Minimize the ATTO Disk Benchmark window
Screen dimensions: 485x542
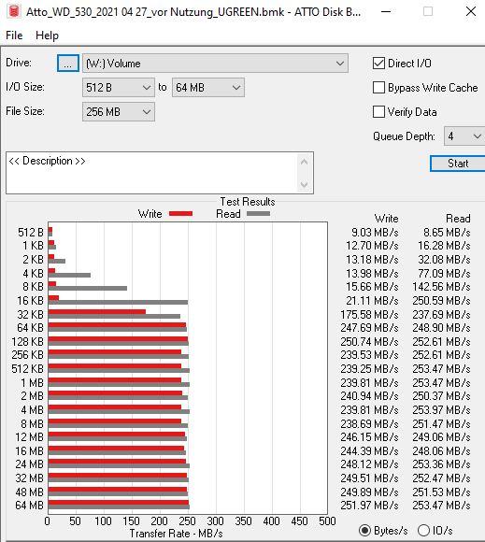tap(386, 11)
